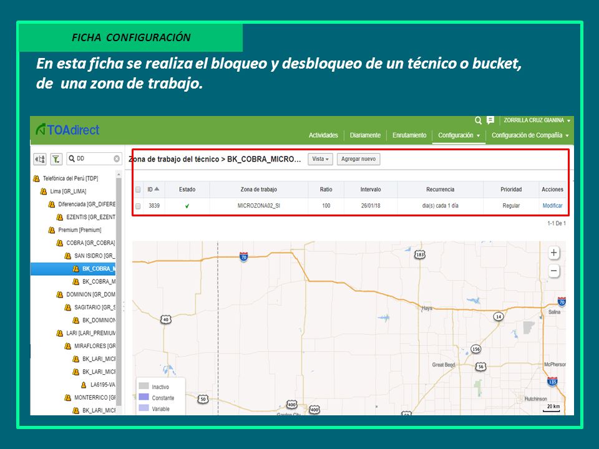Click the icon beside Premium [Premium]
The height and width of the screenshot is (449, 599).
click(52, 230)
